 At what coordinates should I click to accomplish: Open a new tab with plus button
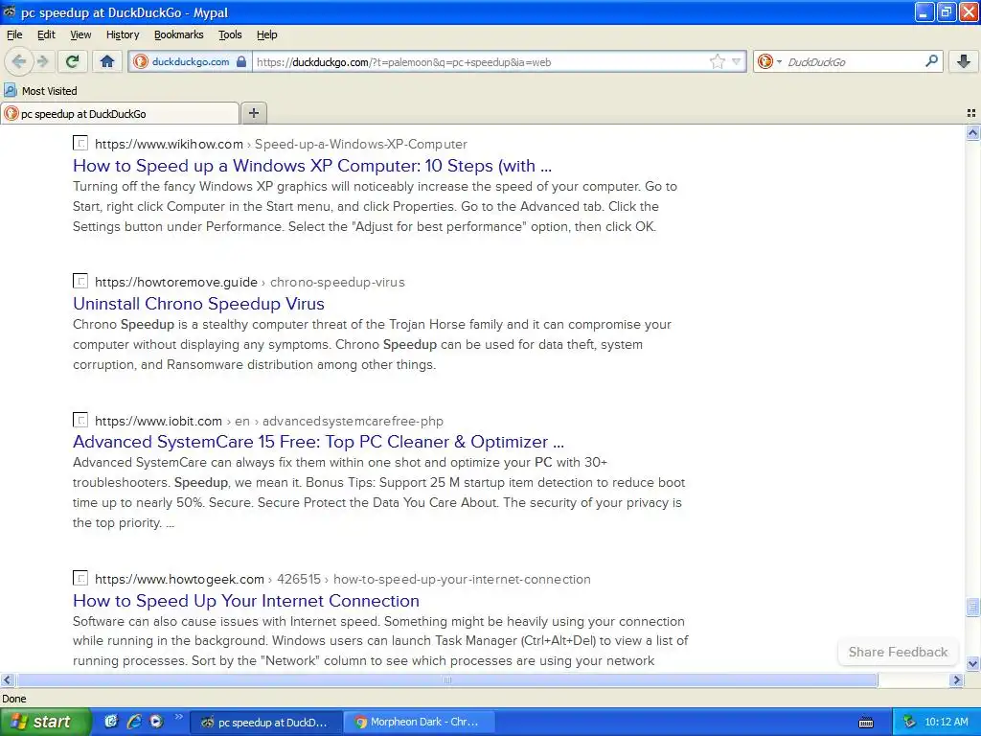click(x=253, y=113)
